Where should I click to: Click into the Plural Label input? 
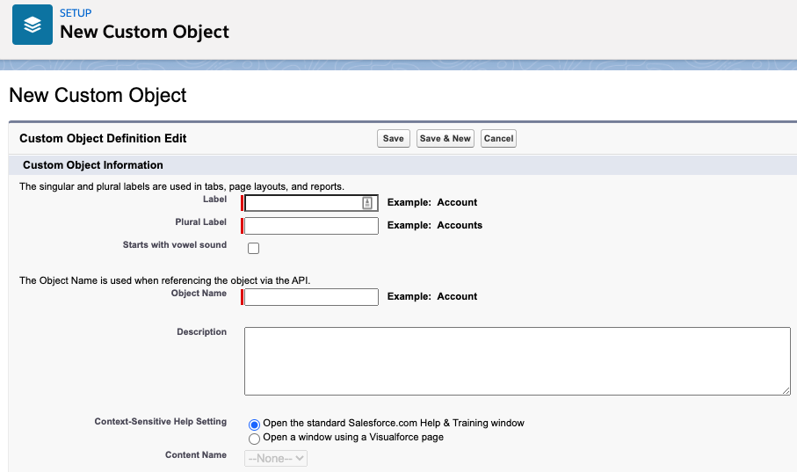pyautogui.click(x=311, y=226)
